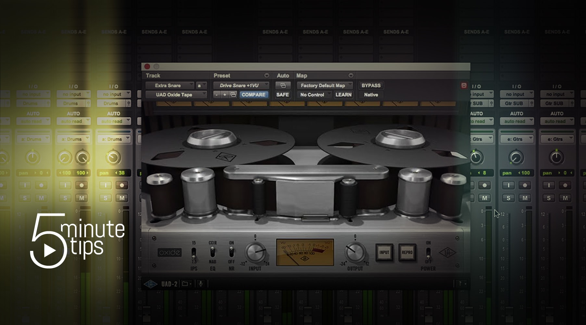Mute the Gtr SUB track with pan 100
Screen dimensions: 586x325
coord(525,198)
